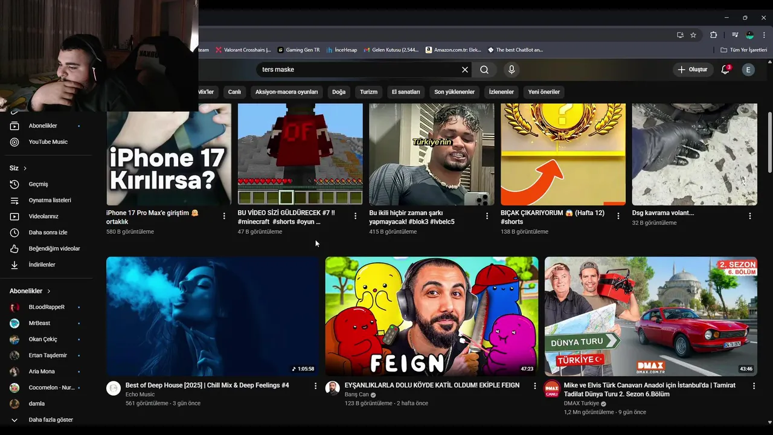Open the Chrome extensions puzzle icon
Viewport: 773px width, 435px height.
point(713,35)
